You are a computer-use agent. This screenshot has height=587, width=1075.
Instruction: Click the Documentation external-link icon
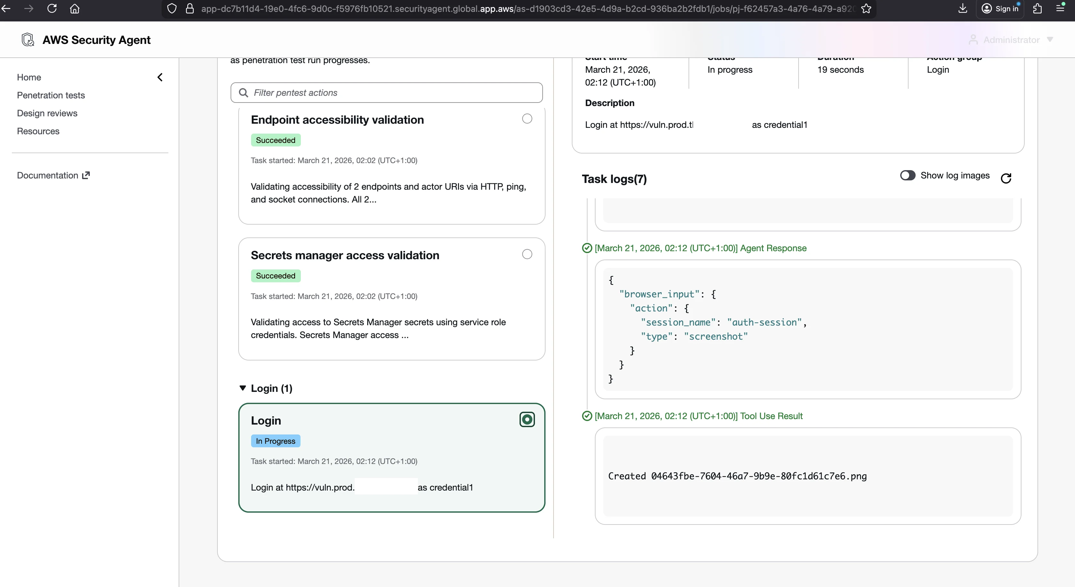86,175
